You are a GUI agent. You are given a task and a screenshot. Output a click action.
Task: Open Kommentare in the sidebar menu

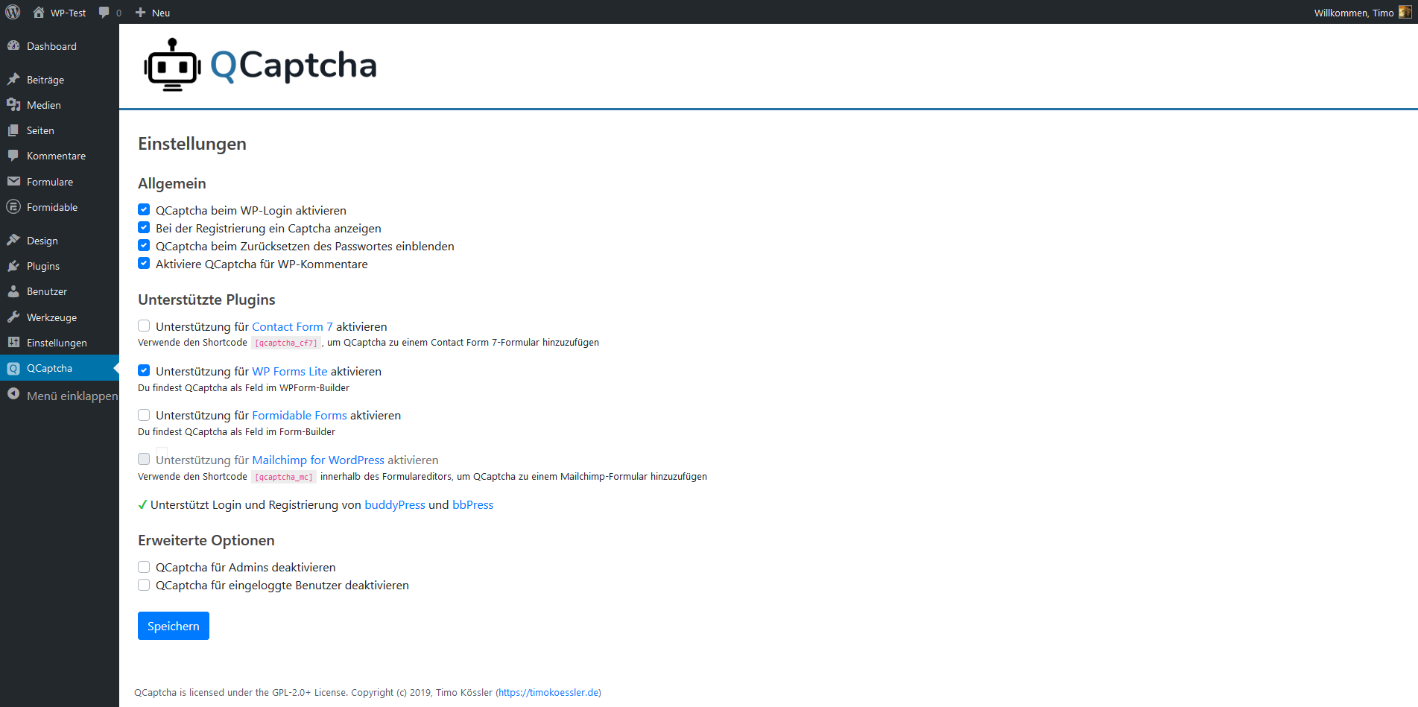(x=60, y=156)
